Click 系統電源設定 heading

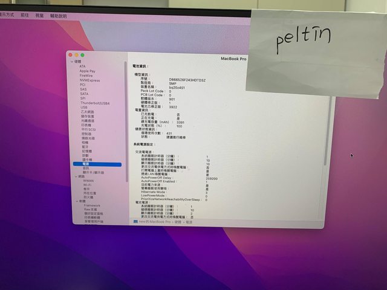(x=145, y=144)
